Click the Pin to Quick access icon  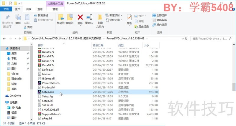click(x=8, y=17)
